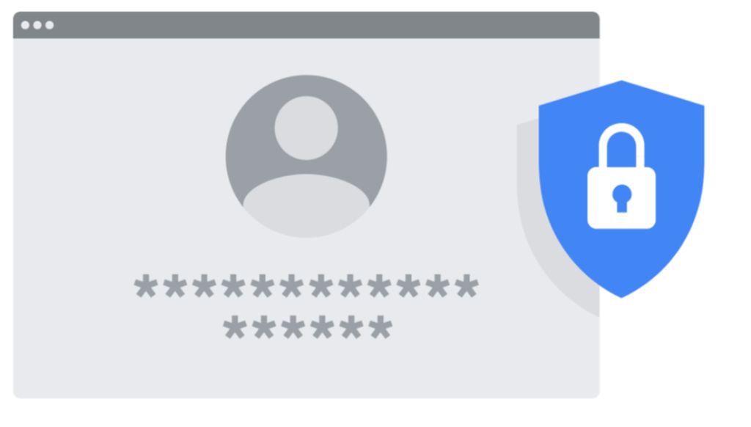
Task: Click the padlock's curved shackle
Action: 621,145
